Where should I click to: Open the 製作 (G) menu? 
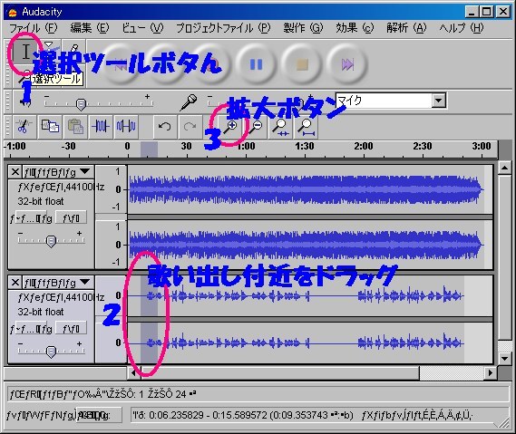pos(303,28)
